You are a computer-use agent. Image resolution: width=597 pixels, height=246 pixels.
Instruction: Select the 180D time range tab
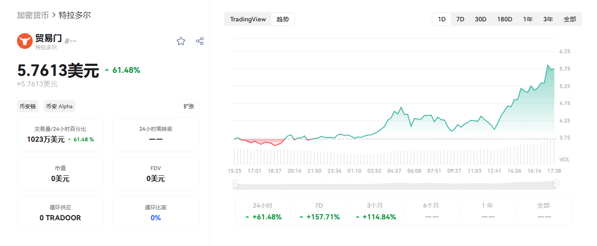[505, 19]
